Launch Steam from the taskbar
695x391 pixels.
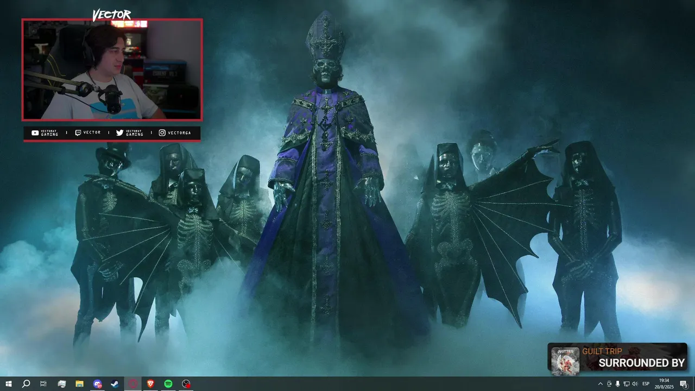[115, 384]
